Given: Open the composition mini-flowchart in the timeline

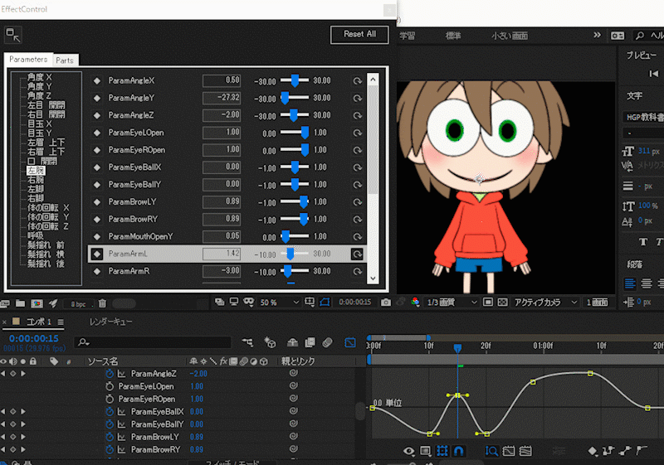Looking at the screenshot, I should pyautogui.click(x=247, y=342).
